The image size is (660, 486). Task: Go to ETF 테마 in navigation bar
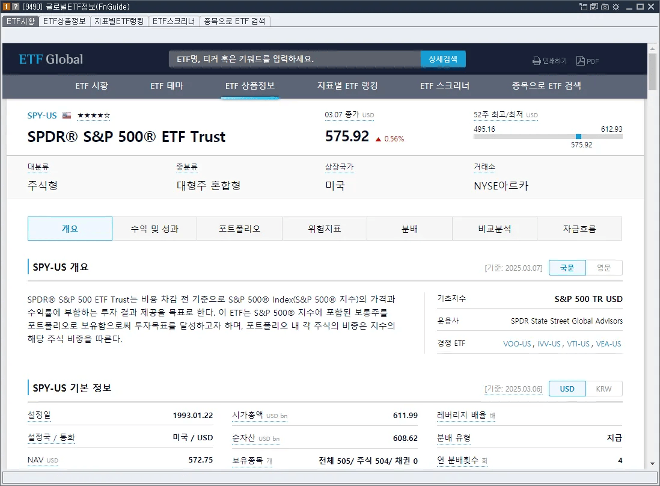(x=167, y=86)
